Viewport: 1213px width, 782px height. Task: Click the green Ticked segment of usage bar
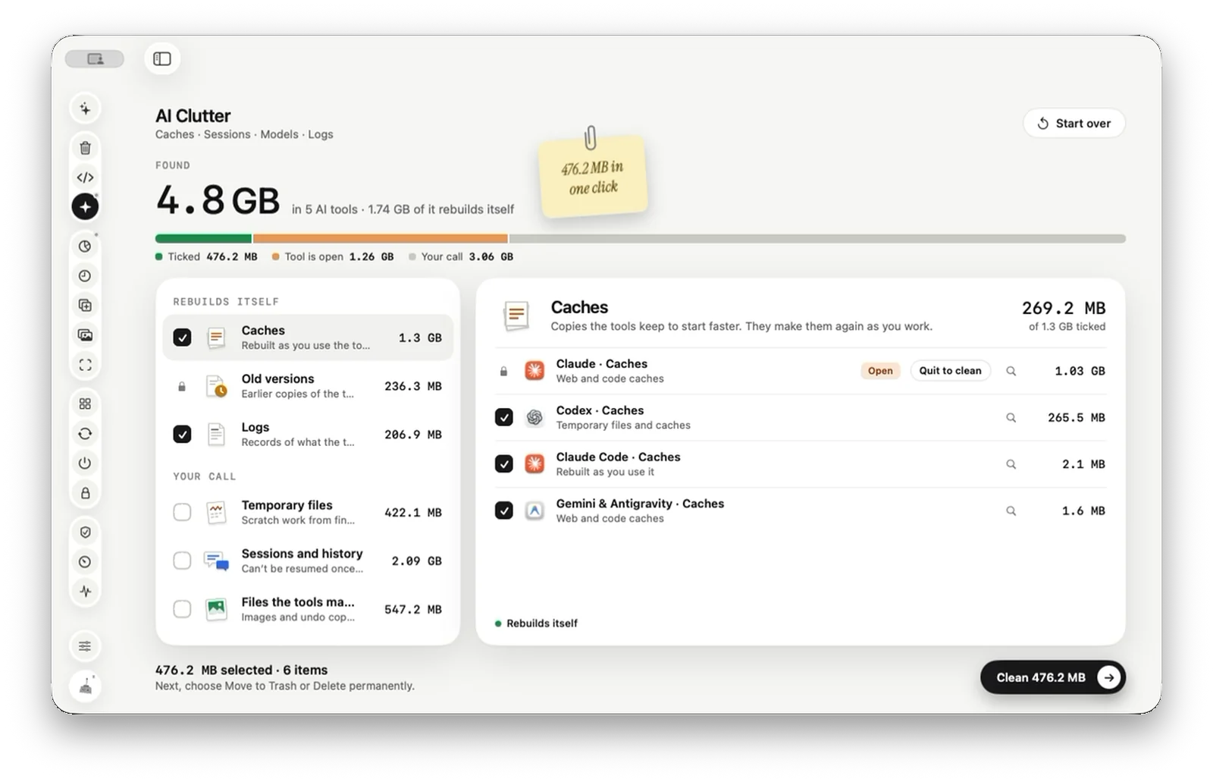(203, 238)
